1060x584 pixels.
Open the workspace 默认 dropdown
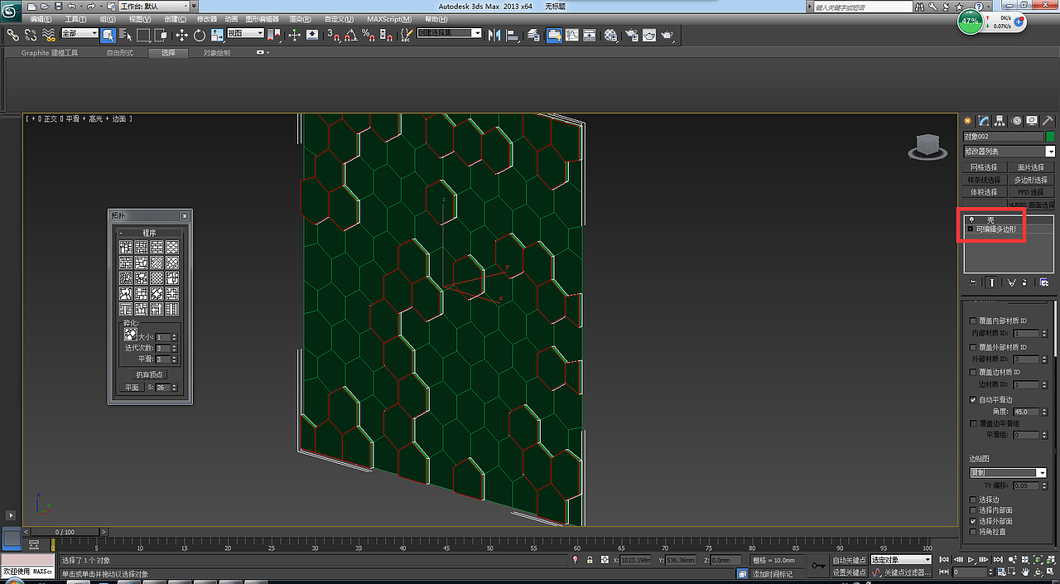click(x=153, y=6)
